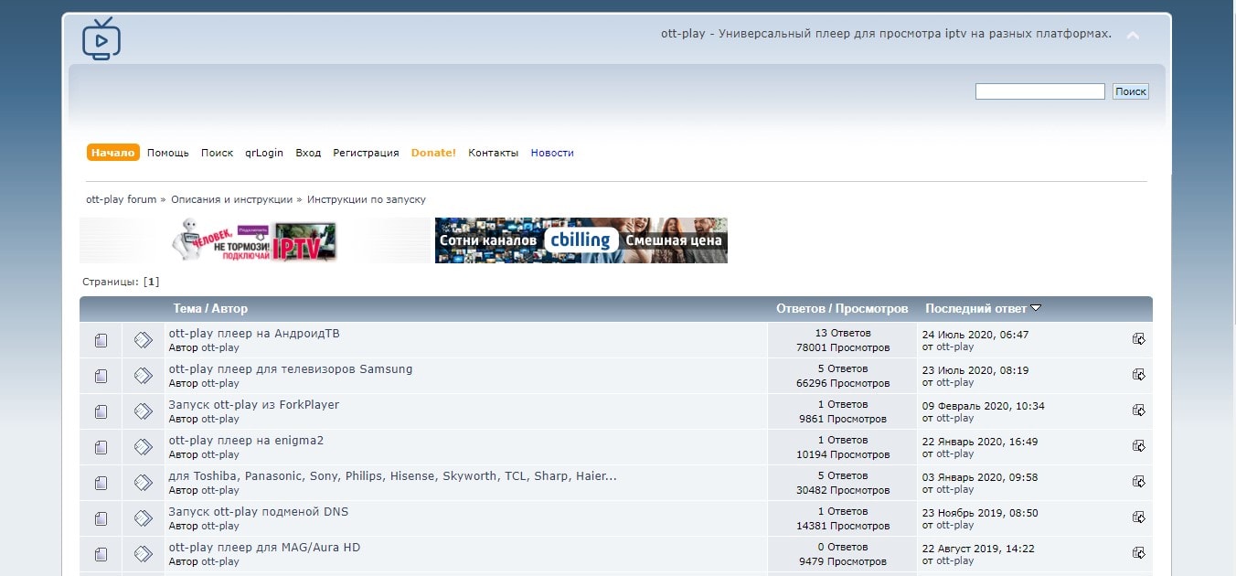
Task: Click the IPTV robot banner ad
Action: (254, 240)
